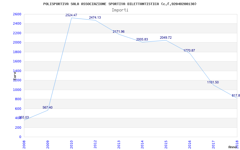Select data label 1101.50

pyautogui.click(x=213, y=82)
